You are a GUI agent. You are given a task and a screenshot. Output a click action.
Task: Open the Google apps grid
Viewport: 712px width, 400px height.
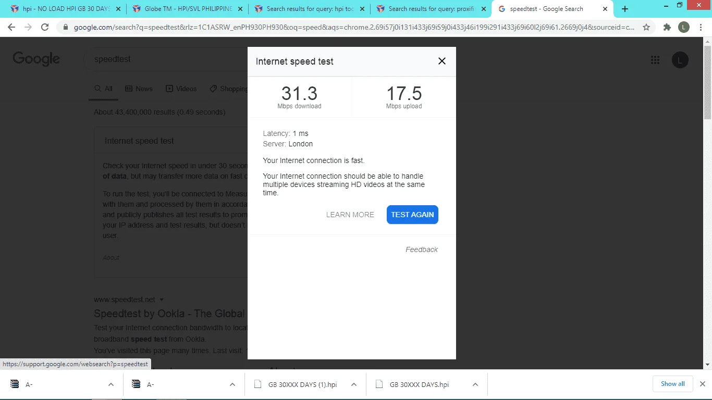coord(655,60)
